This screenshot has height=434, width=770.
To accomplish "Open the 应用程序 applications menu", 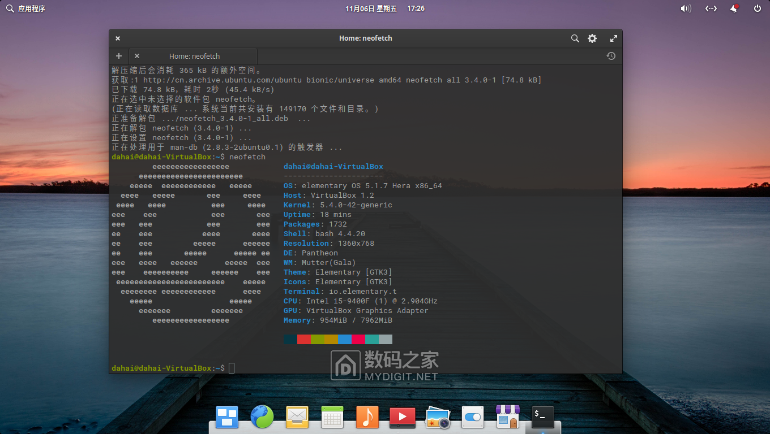I will [25, 8].
